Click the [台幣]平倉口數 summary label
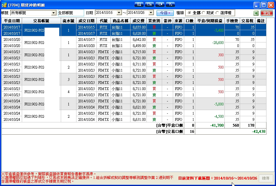 click(170, 125)
